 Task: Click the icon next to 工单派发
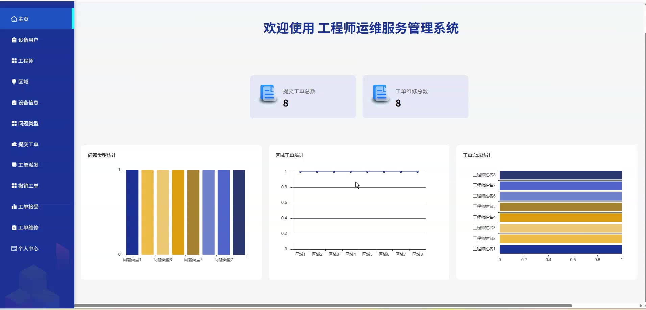[14, 165]
